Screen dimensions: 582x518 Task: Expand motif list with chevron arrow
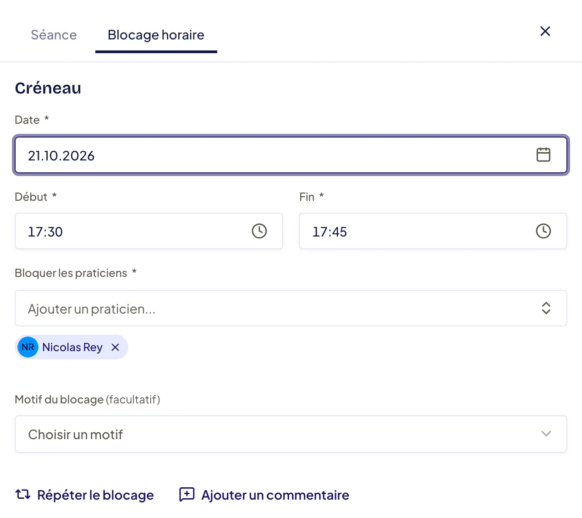click(546, 434)
